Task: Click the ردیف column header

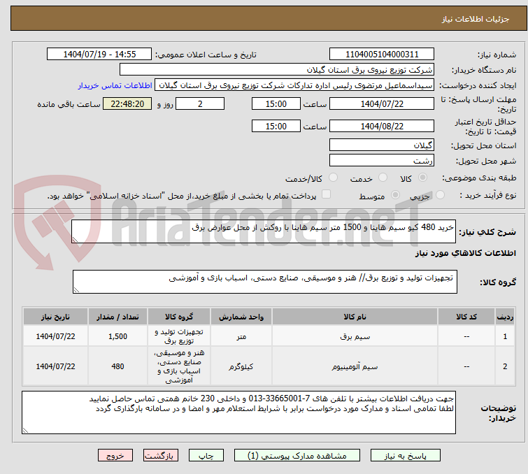Action: point(505,317)
